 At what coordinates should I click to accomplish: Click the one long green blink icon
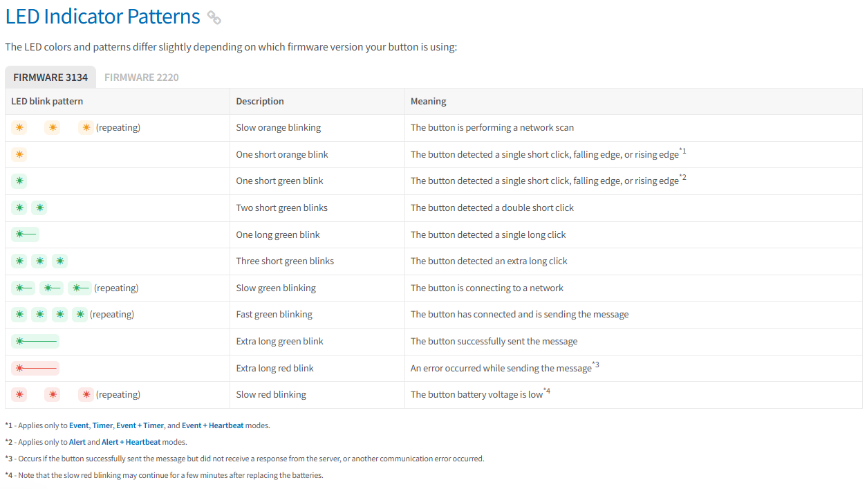[x=25, y=234]
